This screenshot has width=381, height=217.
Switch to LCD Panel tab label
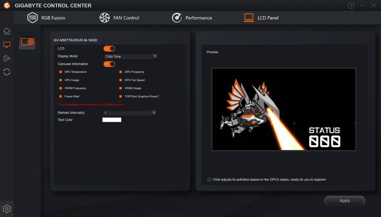(x=268, y=18)
